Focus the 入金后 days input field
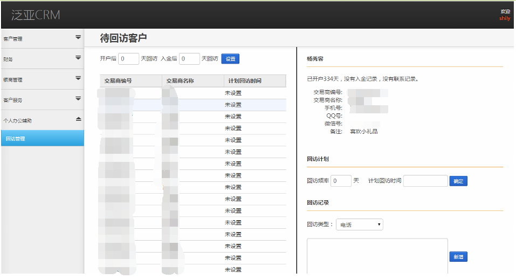Viewport: 516px width, 279px height. pyautogui.click(x=190, y=59)
